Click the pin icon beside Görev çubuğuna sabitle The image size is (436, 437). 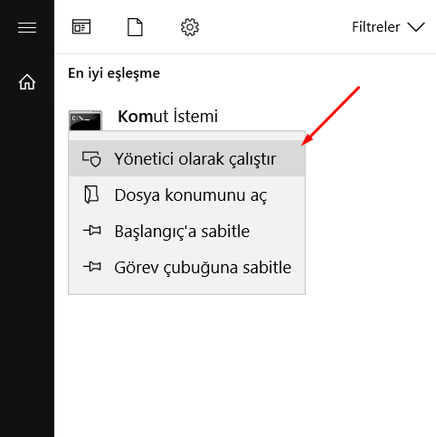point(92,267)
